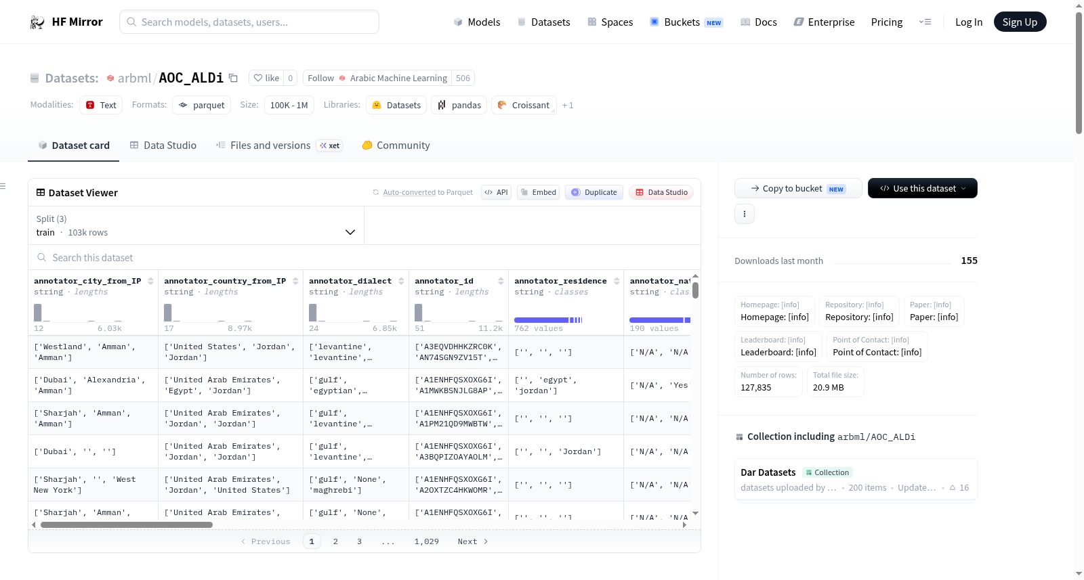Click the Arabic Machine Learning organization icon
Viewport: 1084px width, 580px height.
click(342, 79)
